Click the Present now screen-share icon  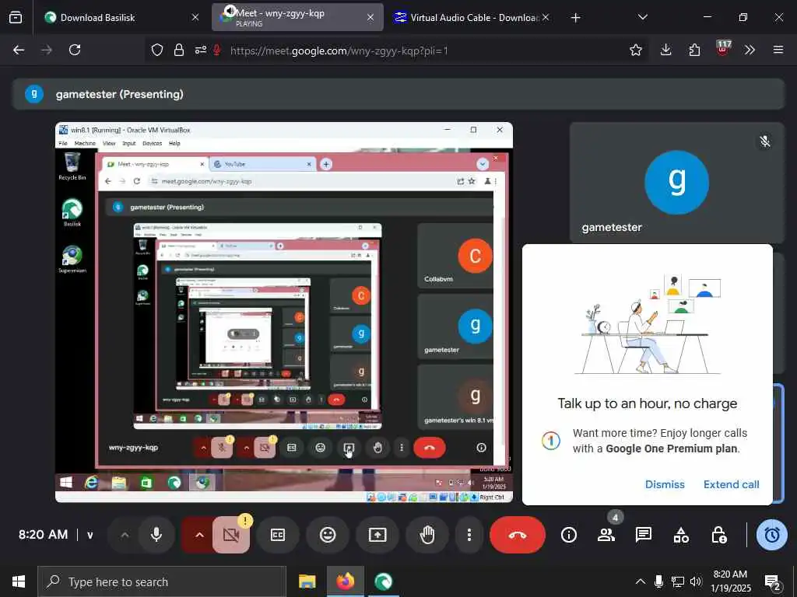click(x=377, y=535)
